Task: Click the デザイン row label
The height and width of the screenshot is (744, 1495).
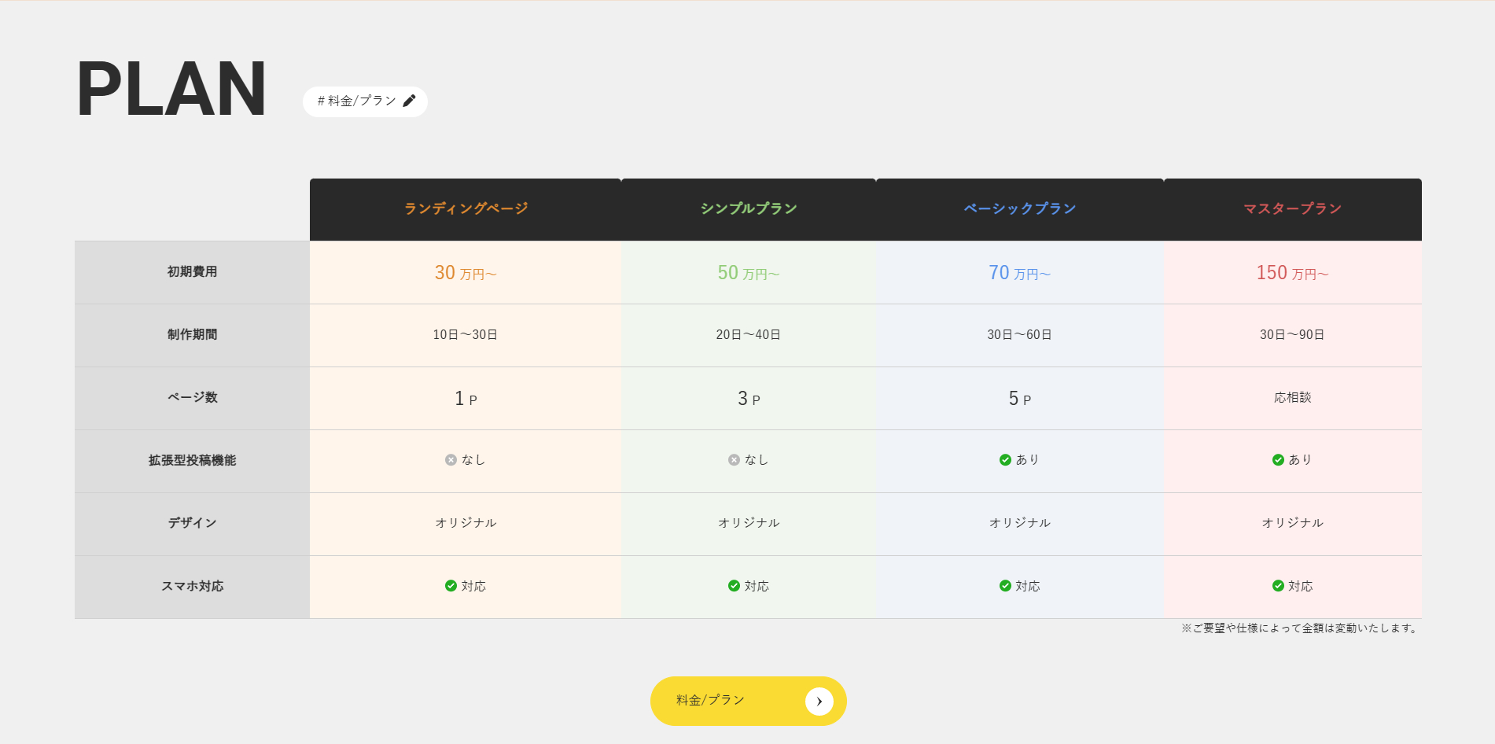Action: pos(192,524)
